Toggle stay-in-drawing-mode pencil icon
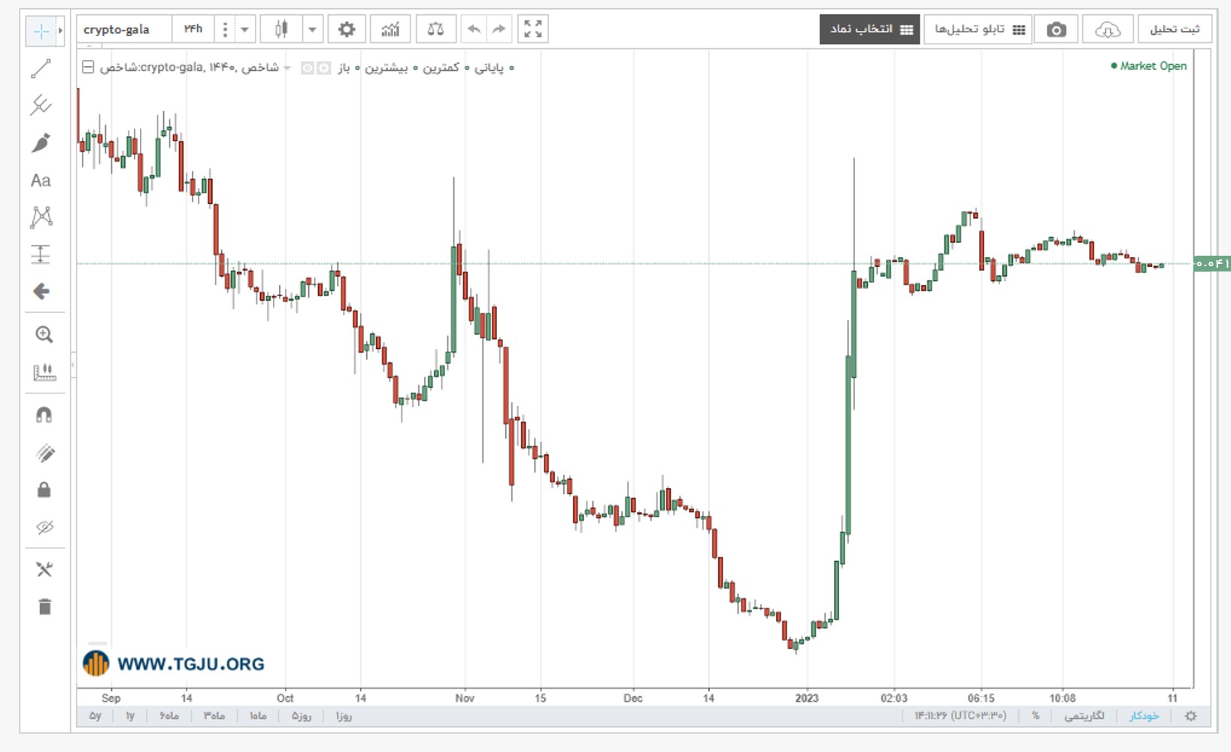 click(44, 453)
